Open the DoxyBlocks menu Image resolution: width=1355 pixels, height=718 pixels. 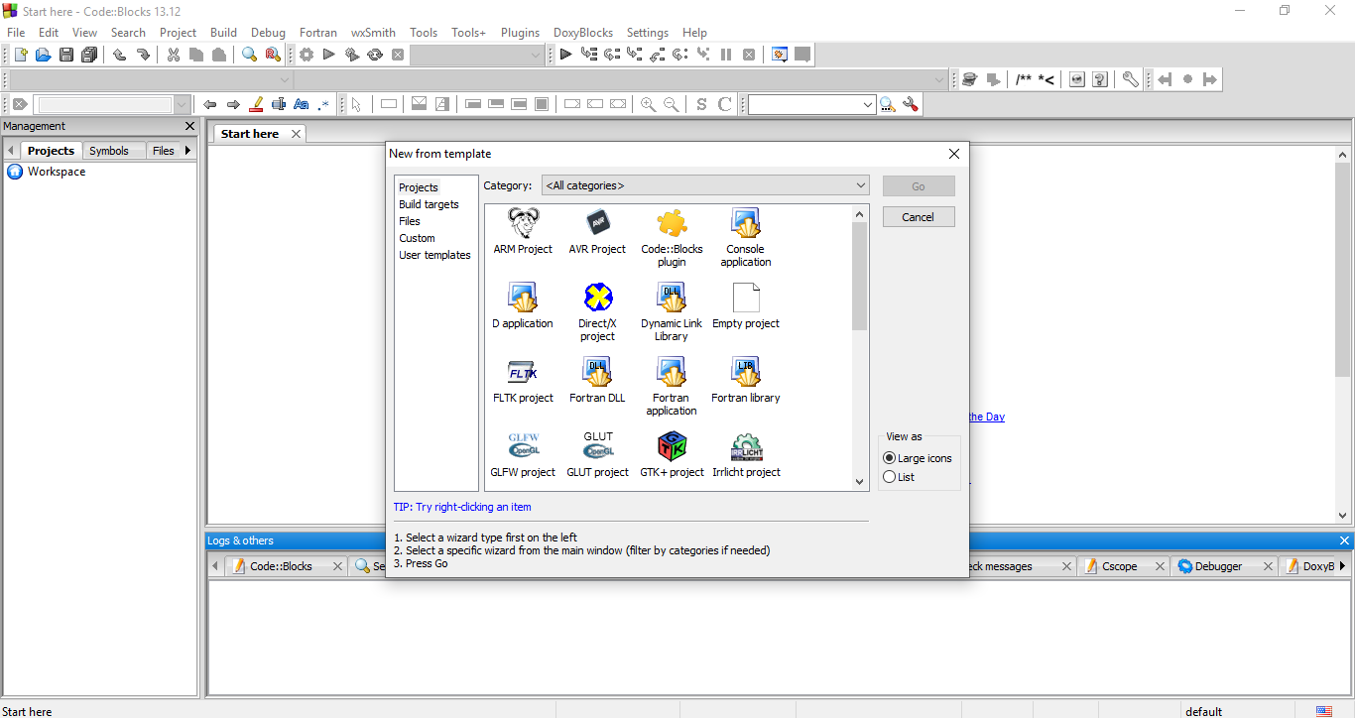click(x=582, y=33)
